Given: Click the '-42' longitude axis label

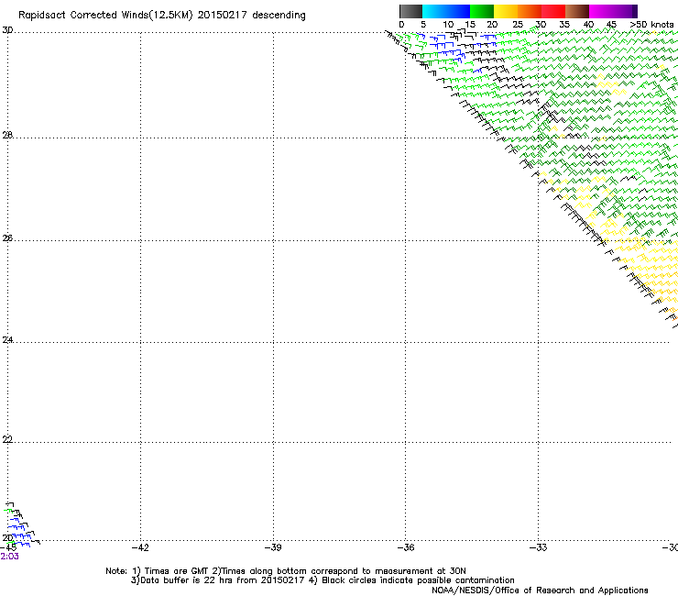Looking at the screenshot, I should point(140,548).
